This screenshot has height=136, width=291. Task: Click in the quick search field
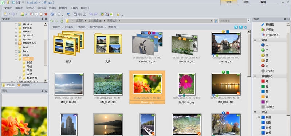click(x=233, y=21)
